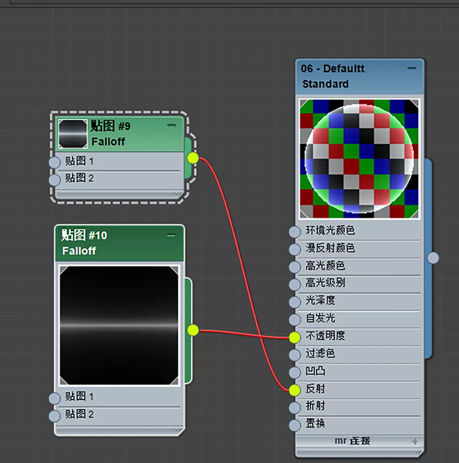Screen dimensions: 459x463
Task: Click 贴图 1 socket on 贴图 #9 node
Action: pyautogui.click(x=54, y=162)
